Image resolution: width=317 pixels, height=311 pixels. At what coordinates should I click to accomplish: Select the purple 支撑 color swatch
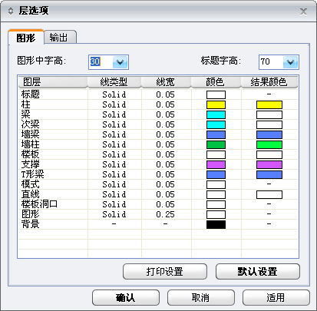(216, 164)
